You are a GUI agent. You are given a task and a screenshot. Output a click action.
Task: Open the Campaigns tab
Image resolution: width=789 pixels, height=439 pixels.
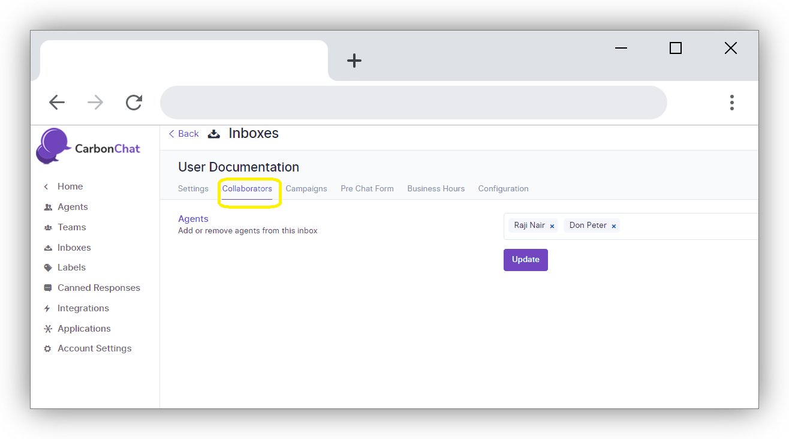[306, 188]
